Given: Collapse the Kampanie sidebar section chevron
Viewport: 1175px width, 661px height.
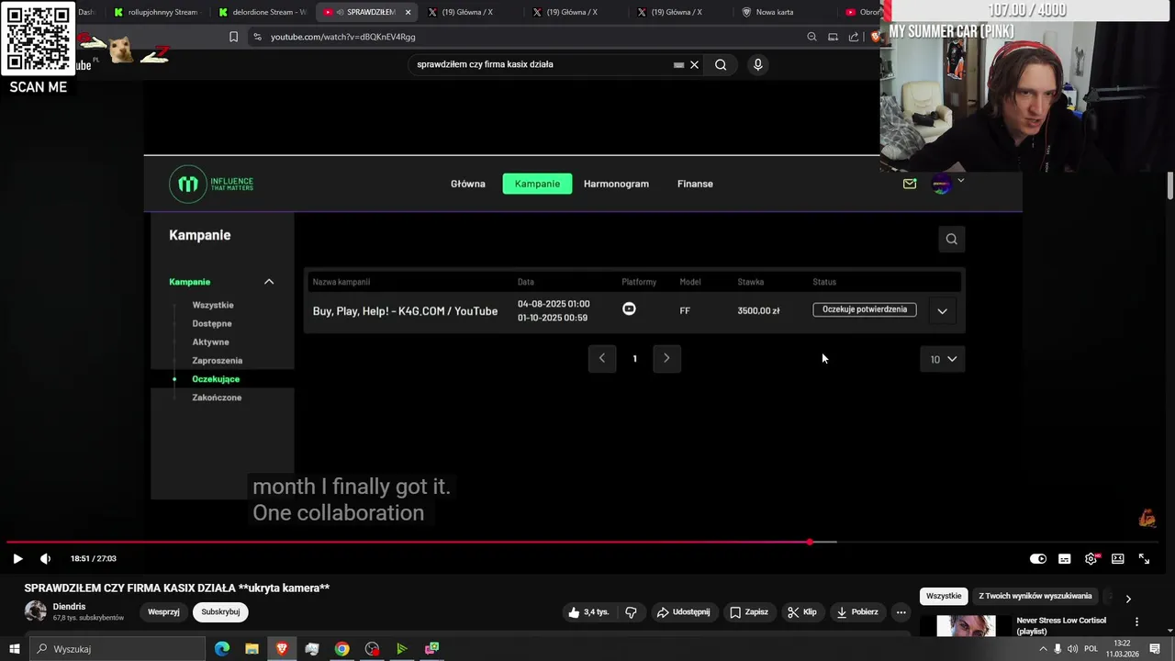Looking at the screenshot, I should point(269,282).
